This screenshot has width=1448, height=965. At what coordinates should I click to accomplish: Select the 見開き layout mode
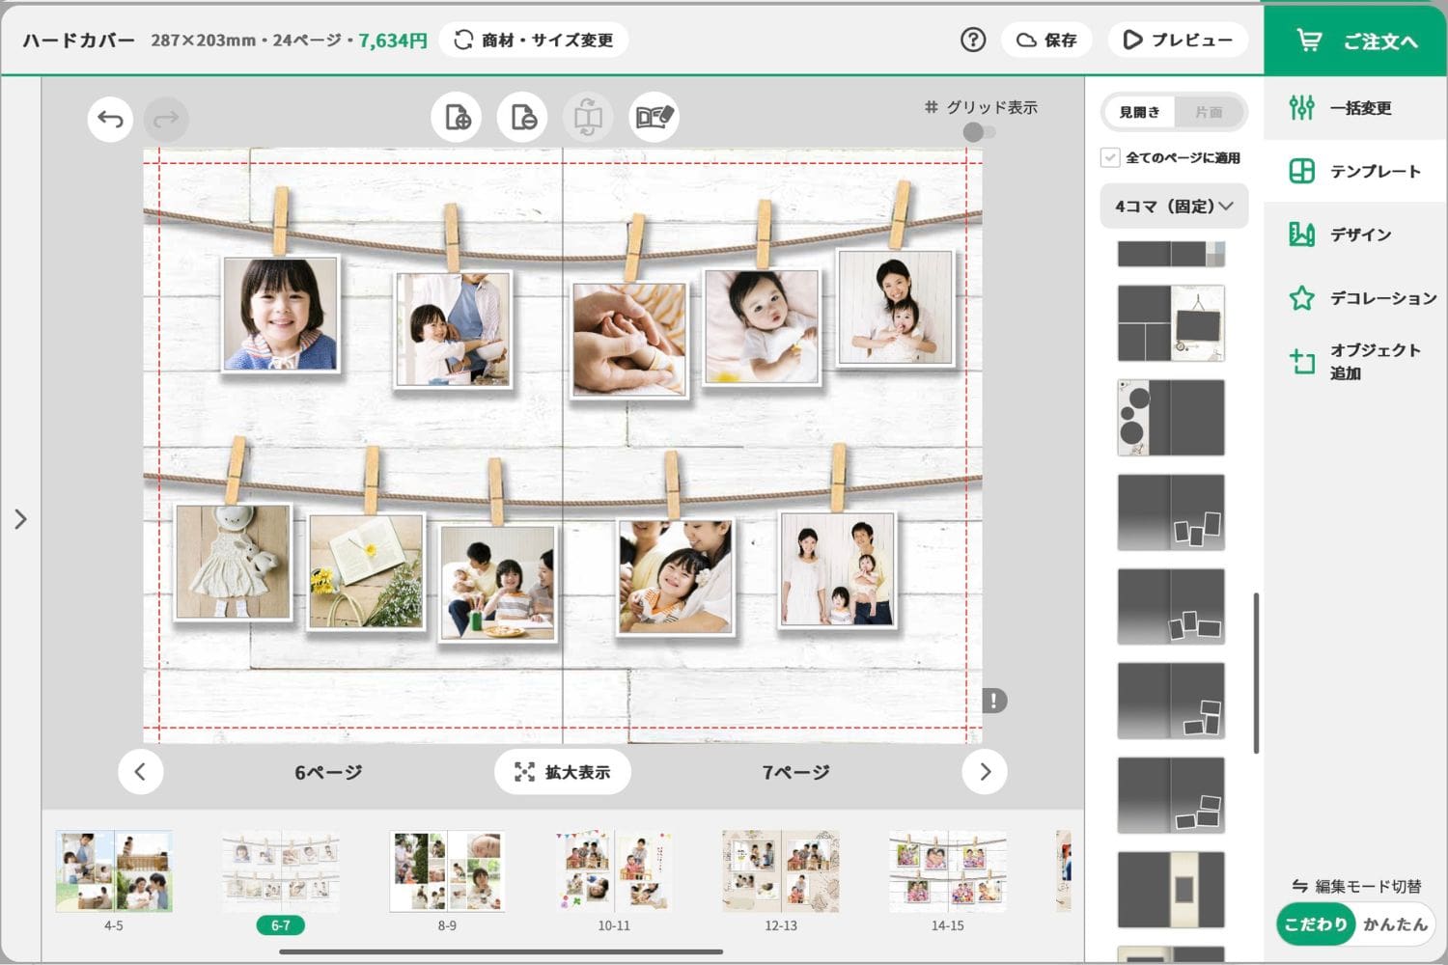pos(1139,112)
